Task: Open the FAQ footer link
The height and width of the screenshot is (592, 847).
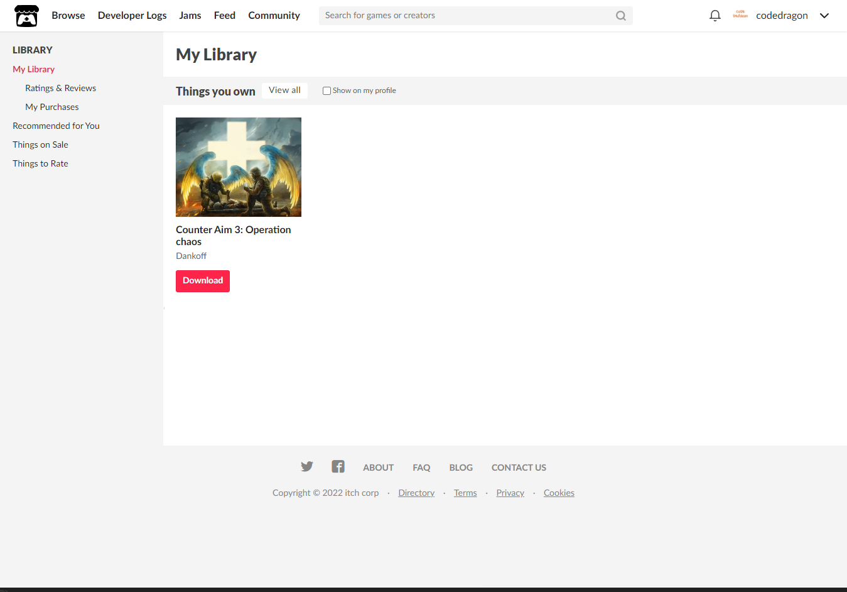Action: click(x=421, y=468)
